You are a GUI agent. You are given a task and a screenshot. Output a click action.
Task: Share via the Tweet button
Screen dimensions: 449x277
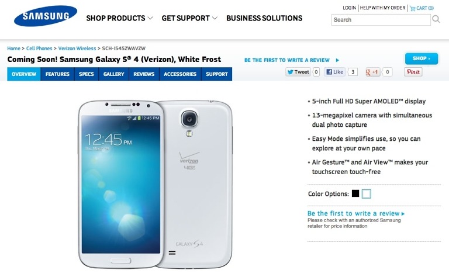(x=298, y=72)
